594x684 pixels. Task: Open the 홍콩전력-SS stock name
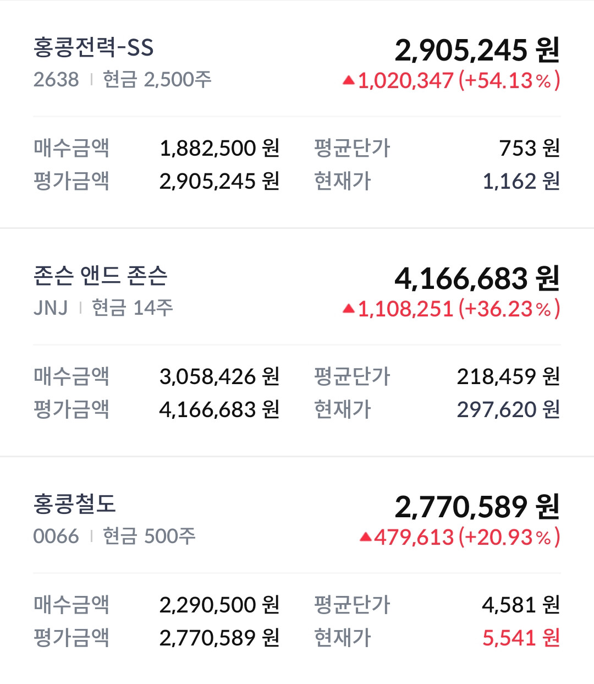[94, 47]
